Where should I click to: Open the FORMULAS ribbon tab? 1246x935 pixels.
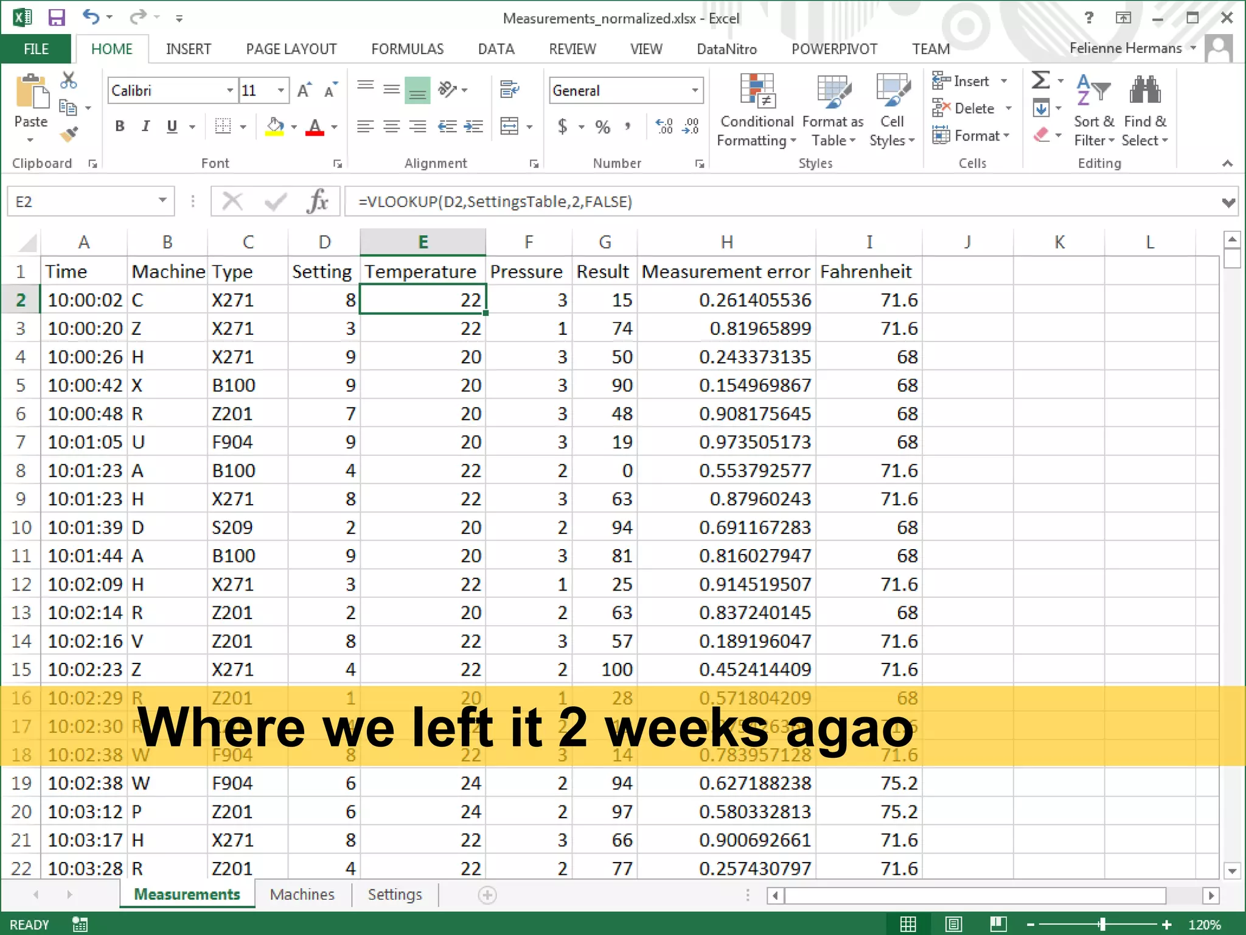[x=407, y=49]
